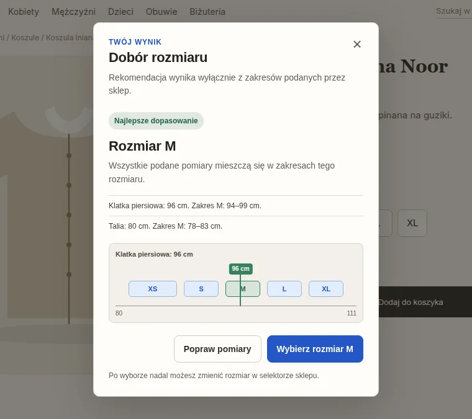Click the Dodaj do koszyka button
The width and height of the screenshot is (472, 419).
[425, 302]
